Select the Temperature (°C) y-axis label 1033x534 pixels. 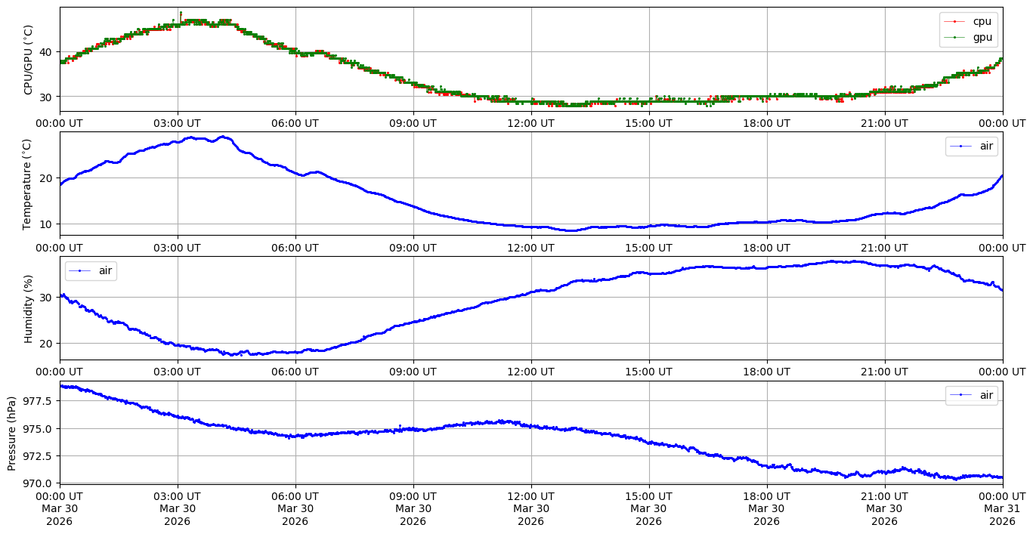click(28, 184)
